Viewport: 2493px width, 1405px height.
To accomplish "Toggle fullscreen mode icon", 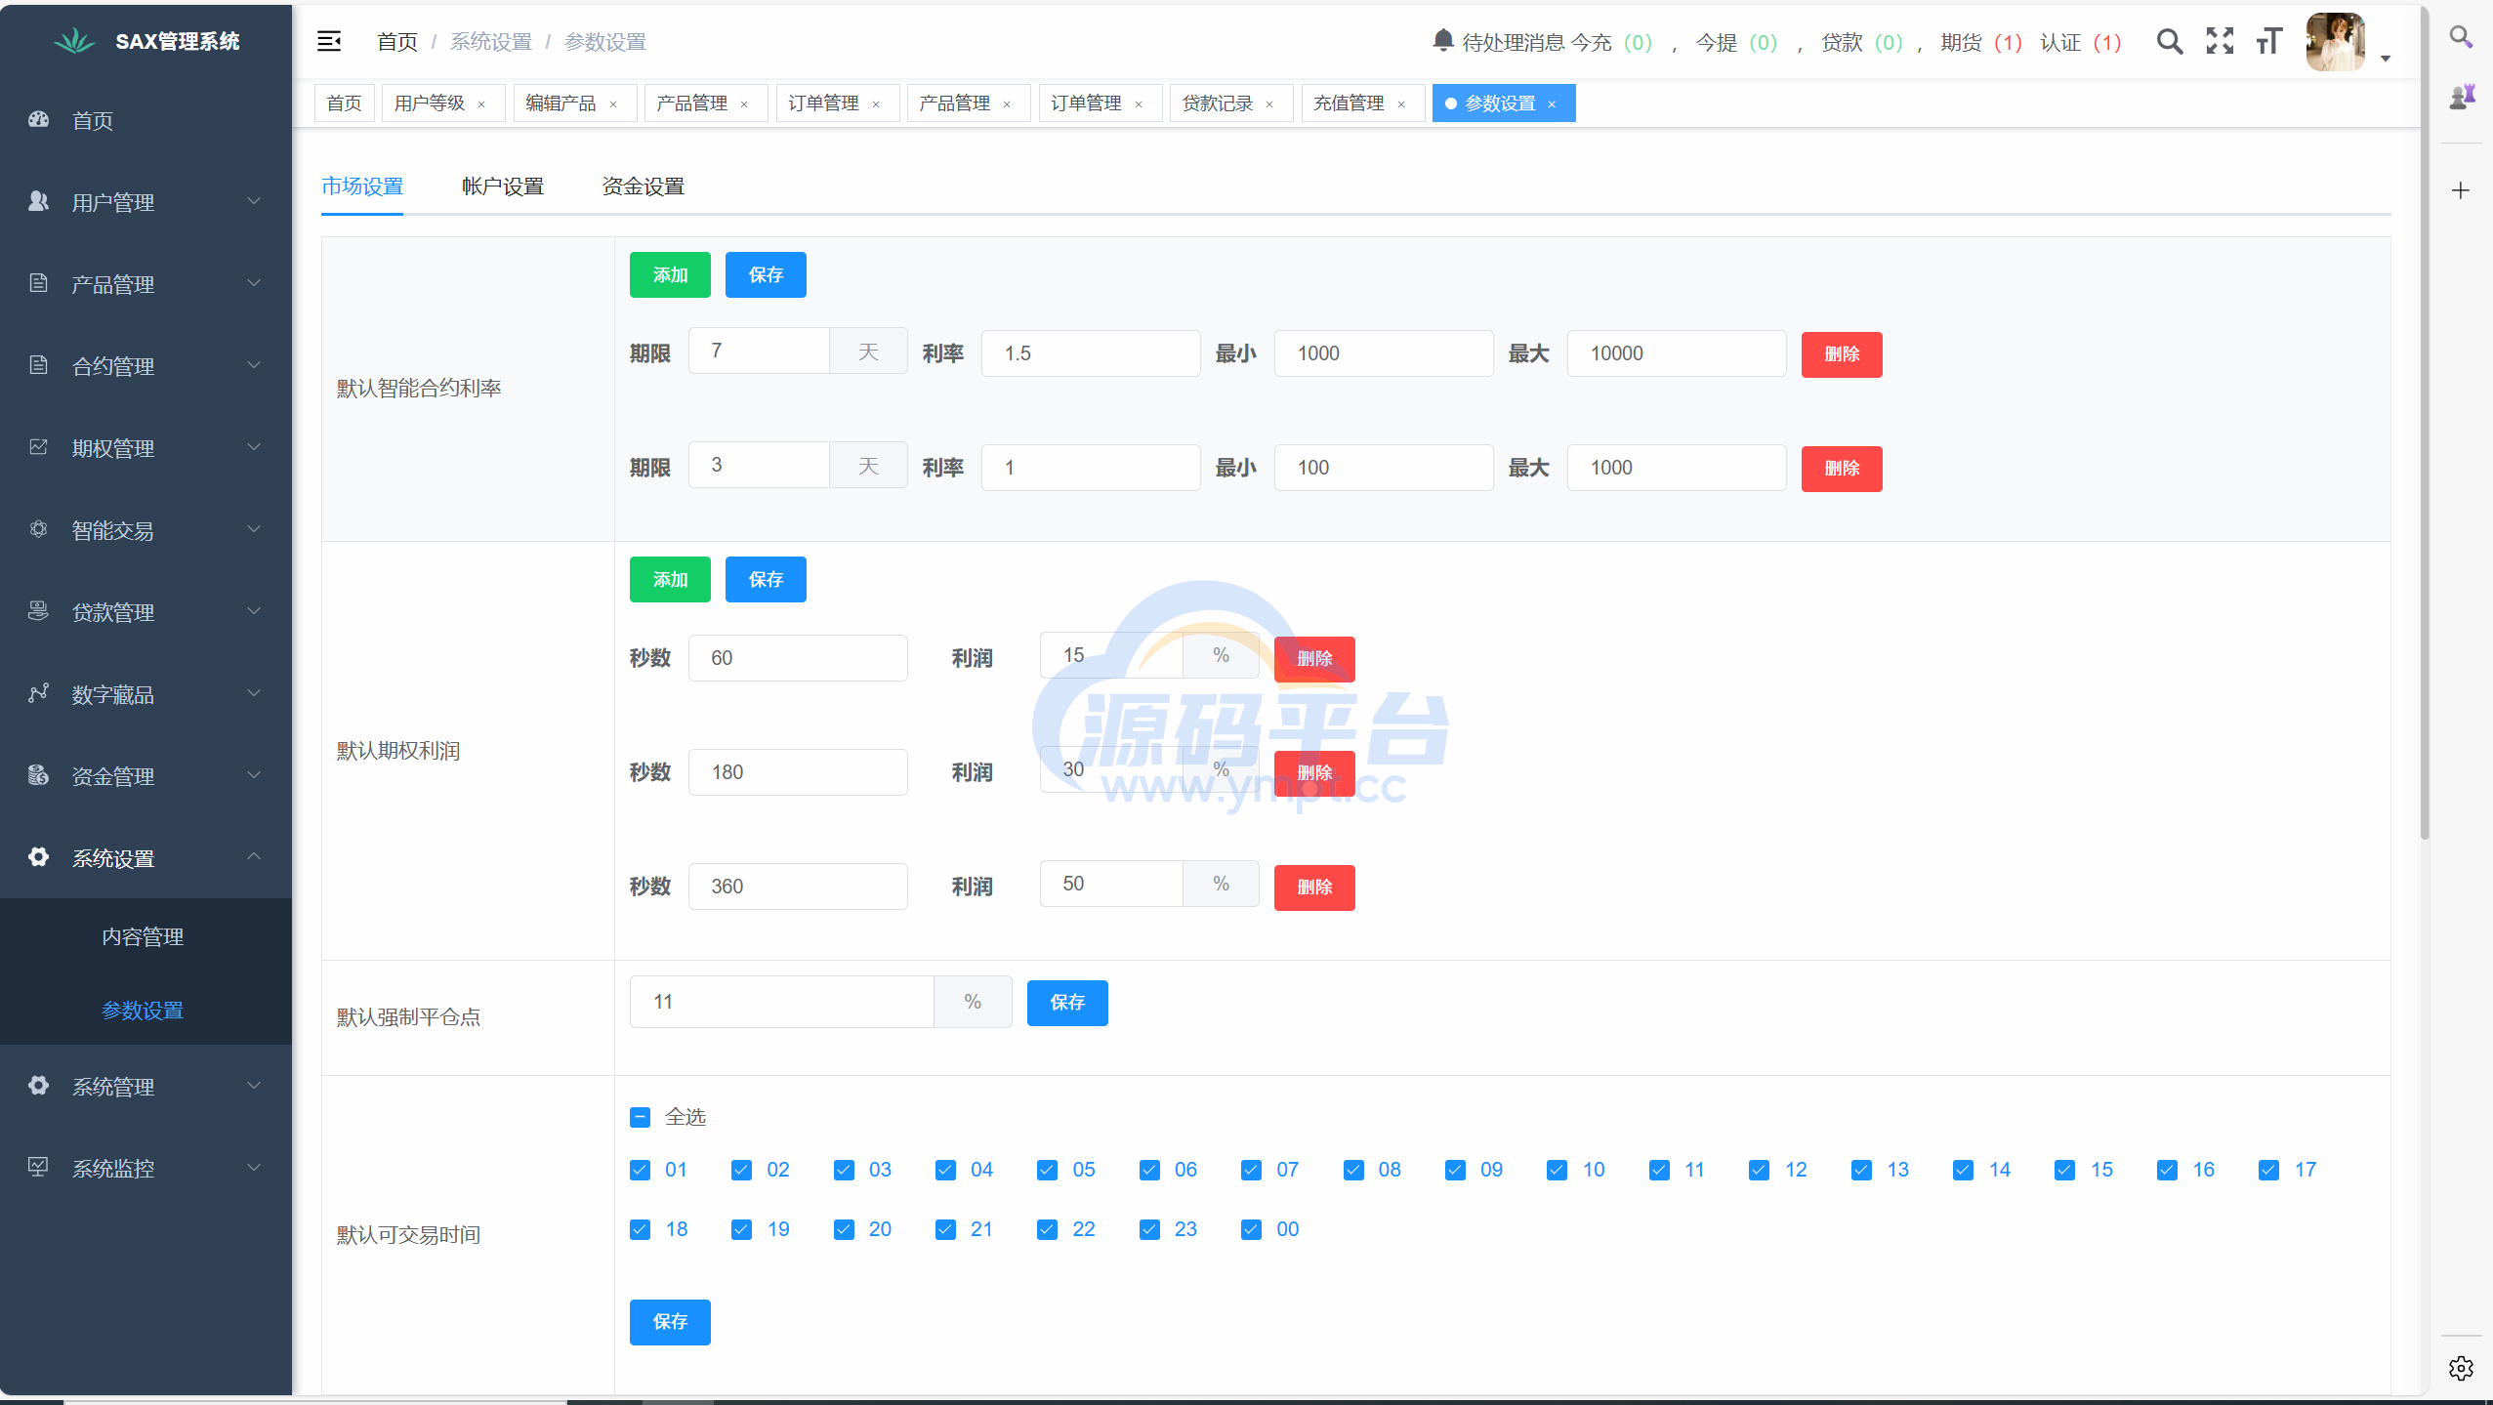I will (2220, 41).
